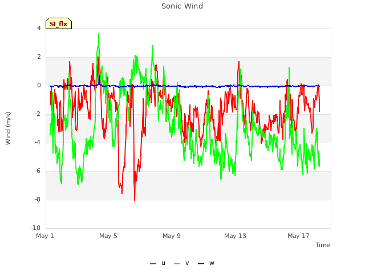The height and width of the screenshot is (274, 365).
Task: Click the Sonic Wind chart title
Action: click(182, 6)
